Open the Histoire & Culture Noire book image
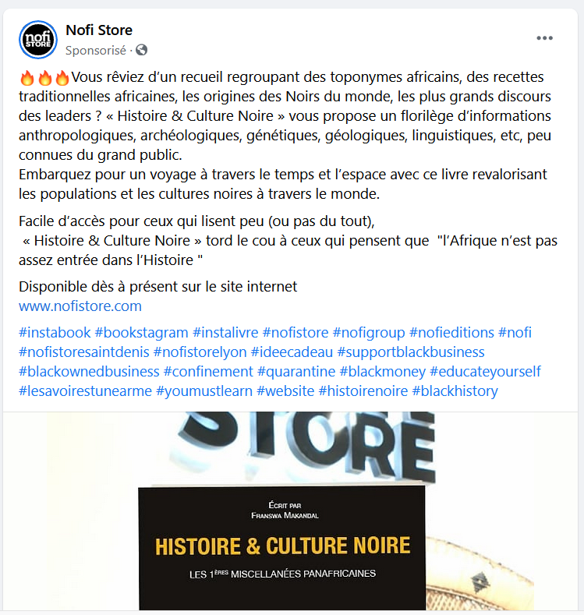The image size is (584, 615). [x=290, y=511]
